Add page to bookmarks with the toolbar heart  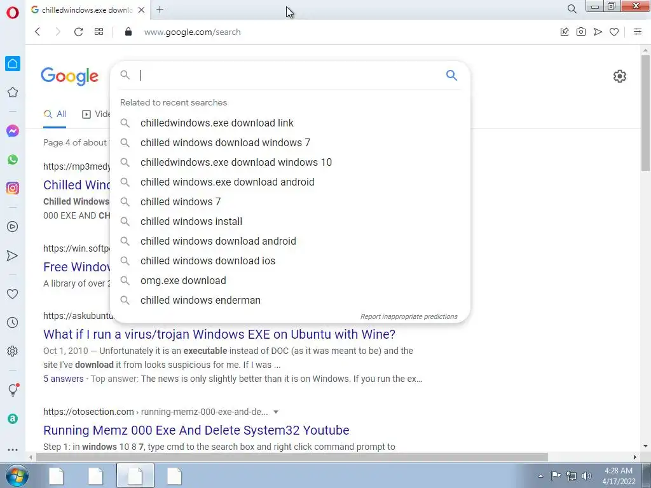point(614,32)
